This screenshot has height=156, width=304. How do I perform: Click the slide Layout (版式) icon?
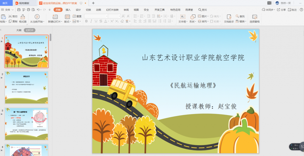[67, 17]
